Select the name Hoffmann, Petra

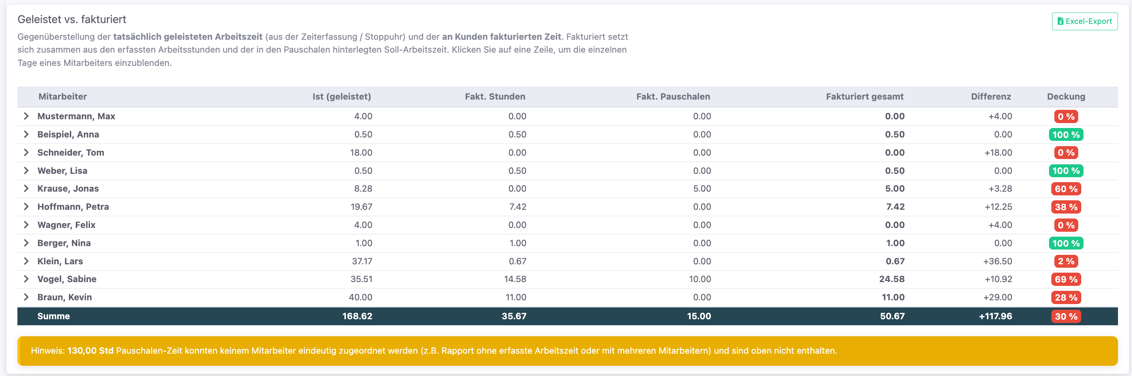pos(73,206)
